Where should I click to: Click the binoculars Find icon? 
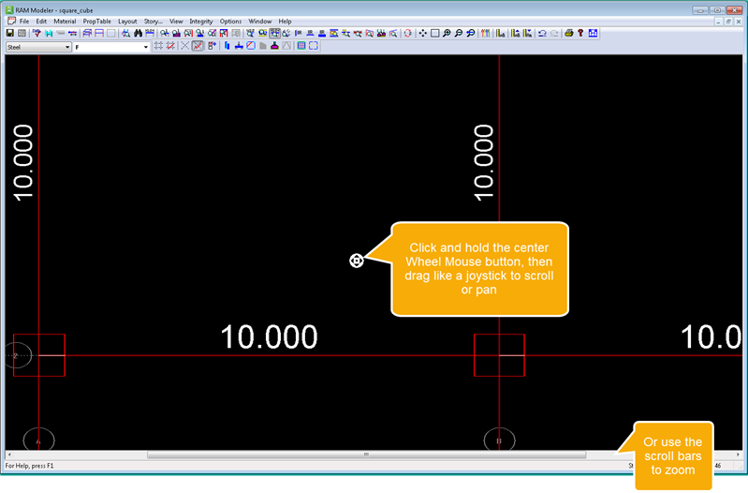coord(138,33)
